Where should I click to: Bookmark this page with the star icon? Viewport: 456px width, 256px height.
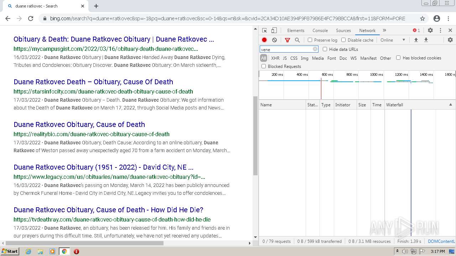[423, 18]
